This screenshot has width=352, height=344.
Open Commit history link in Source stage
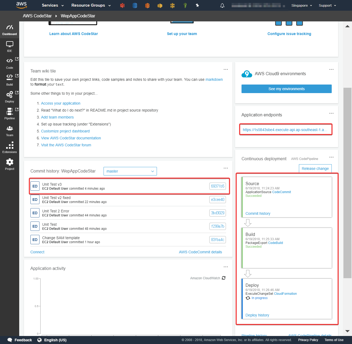tap(258, 213)
